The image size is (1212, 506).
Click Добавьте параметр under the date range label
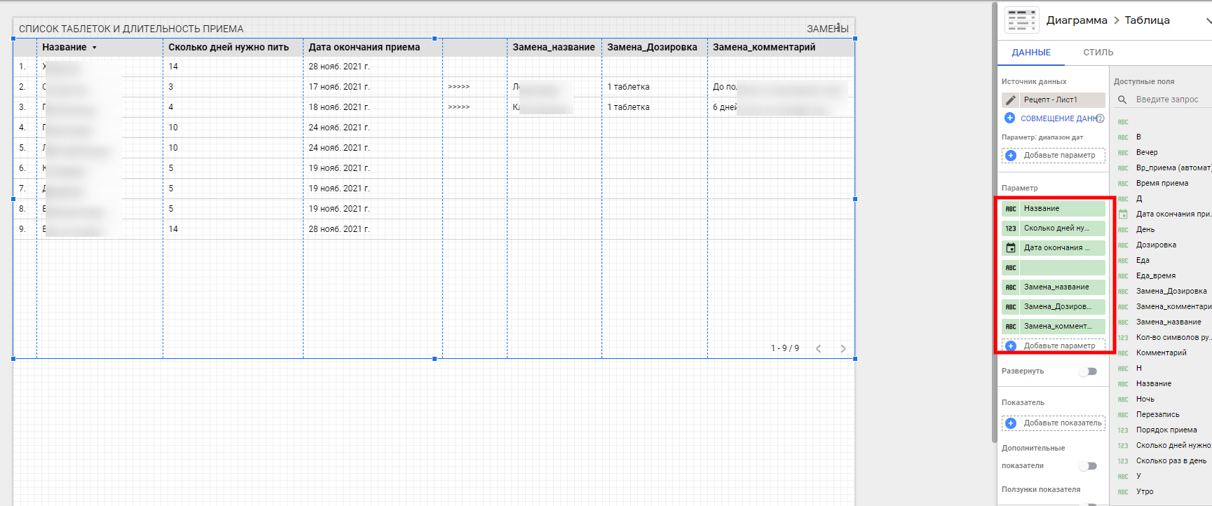tap(1054, 156)
